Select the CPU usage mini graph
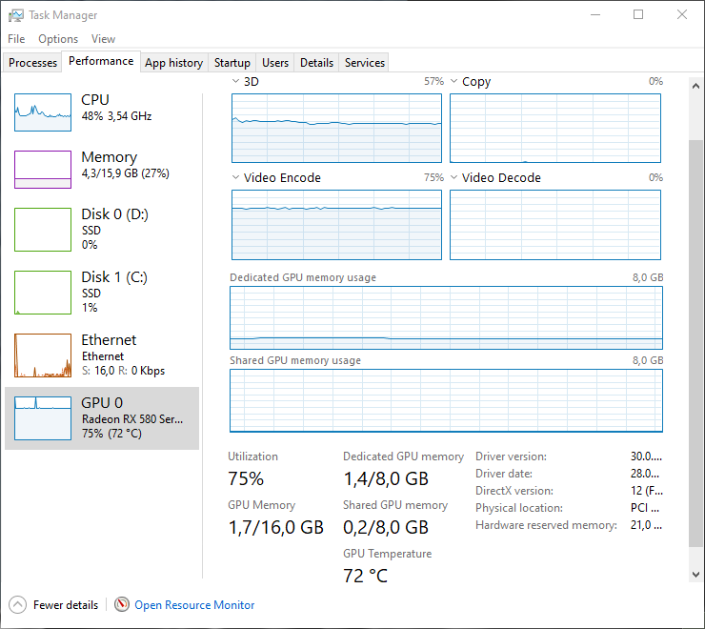 43,112
